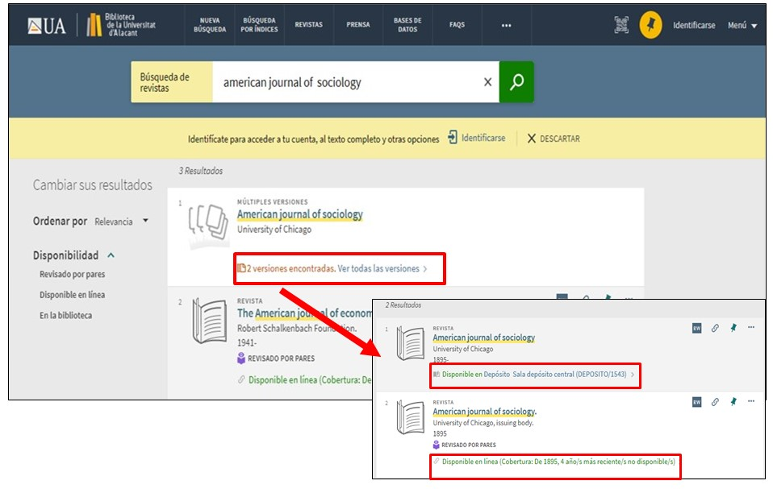Click the UA university logo
773x489 pixels.
pyautogui.click(x=47, y=26)
